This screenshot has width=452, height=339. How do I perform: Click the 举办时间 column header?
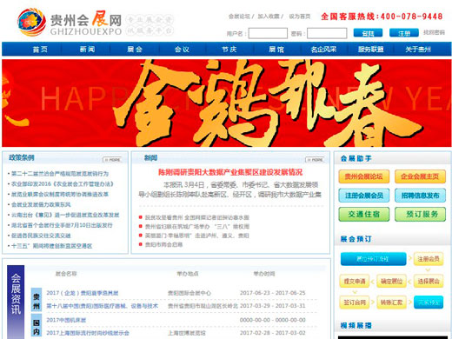[x=264, y=274]
